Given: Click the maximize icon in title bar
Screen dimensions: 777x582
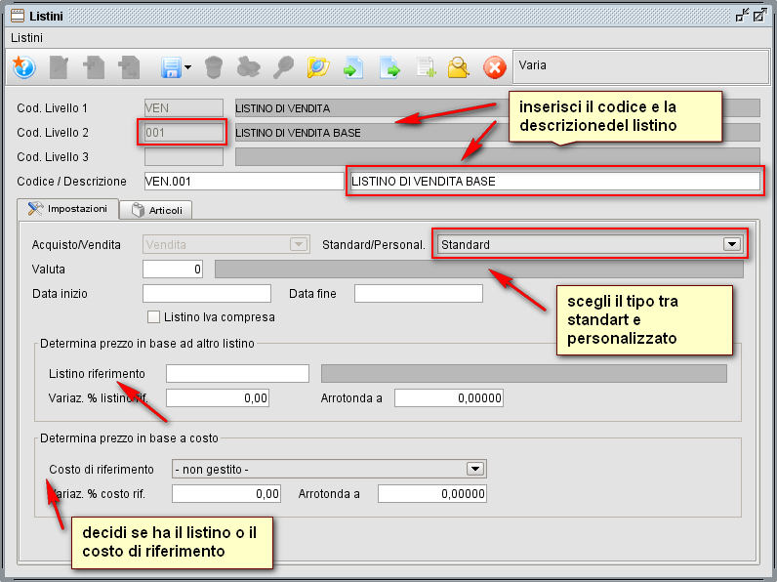Looking at the screenshot, I should click(x=759, y=16).
